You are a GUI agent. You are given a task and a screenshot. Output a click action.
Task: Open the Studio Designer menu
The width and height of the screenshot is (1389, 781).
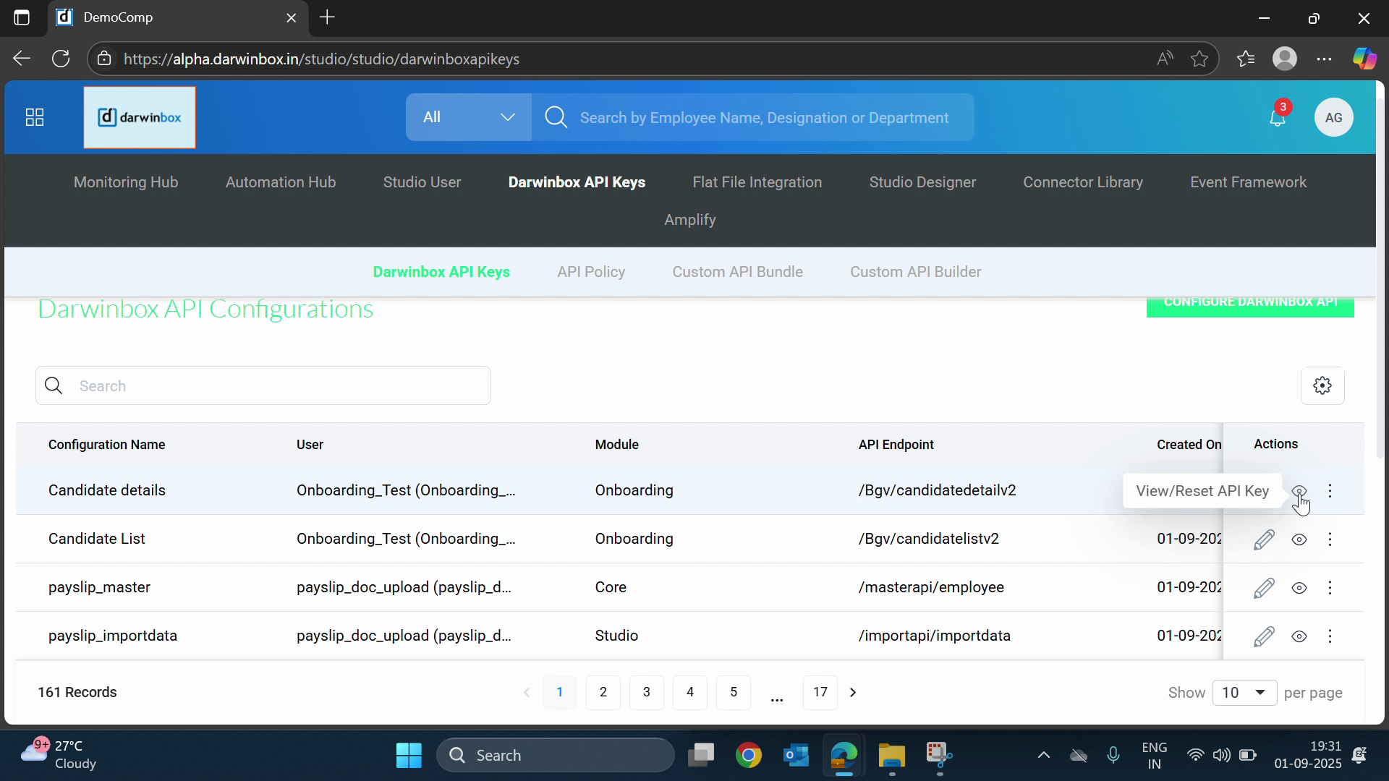coord(922,182)
